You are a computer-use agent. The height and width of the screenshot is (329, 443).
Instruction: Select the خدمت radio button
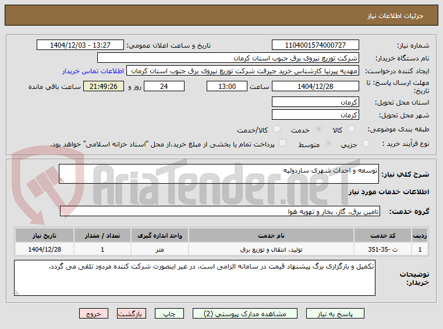[x=318, y=129]
